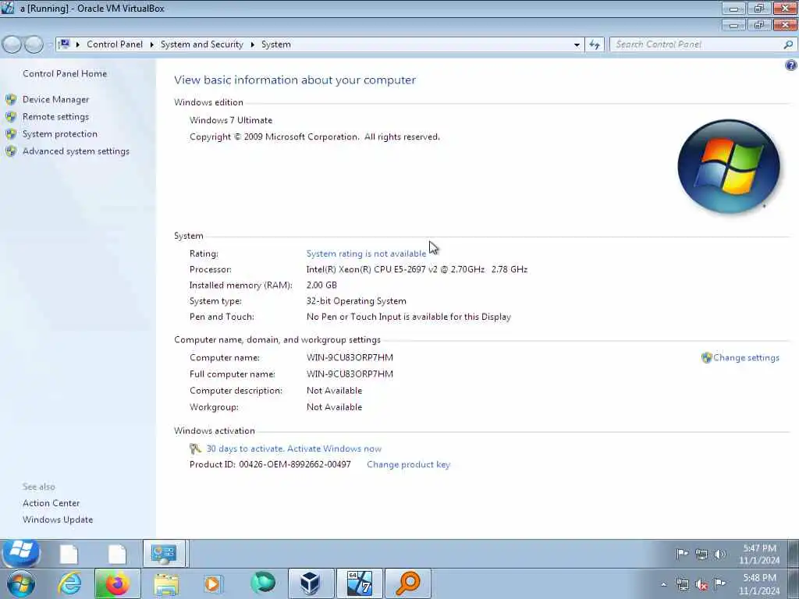Open Action Center under See also
799x599 pixels.
click(x=51, y=503)
